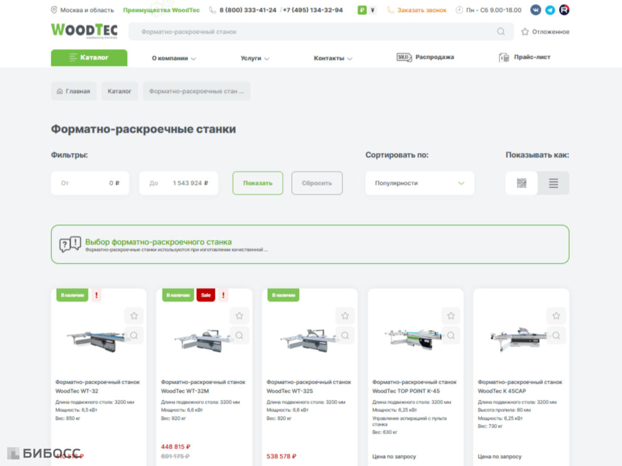Add WoodTec WT-32 to favorites
Viewport: 622px width, 466px height.
coord(134,316)
